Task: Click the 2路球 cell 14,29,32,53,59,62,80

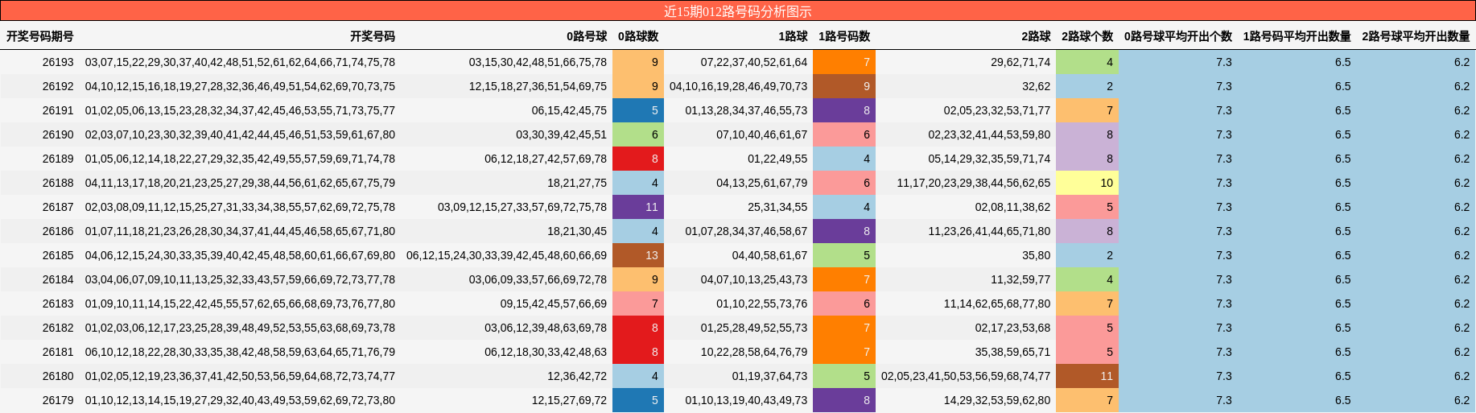Action: [x=997, y=400]
